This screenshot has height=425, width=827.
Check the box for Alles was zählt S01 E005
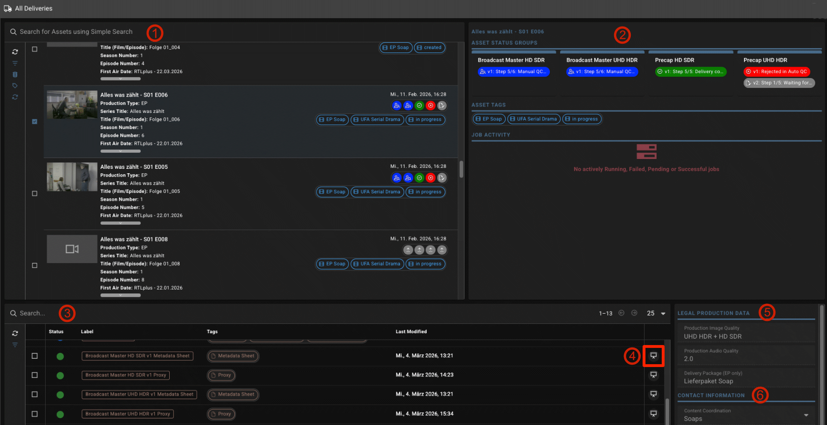[x=34, y=193]
